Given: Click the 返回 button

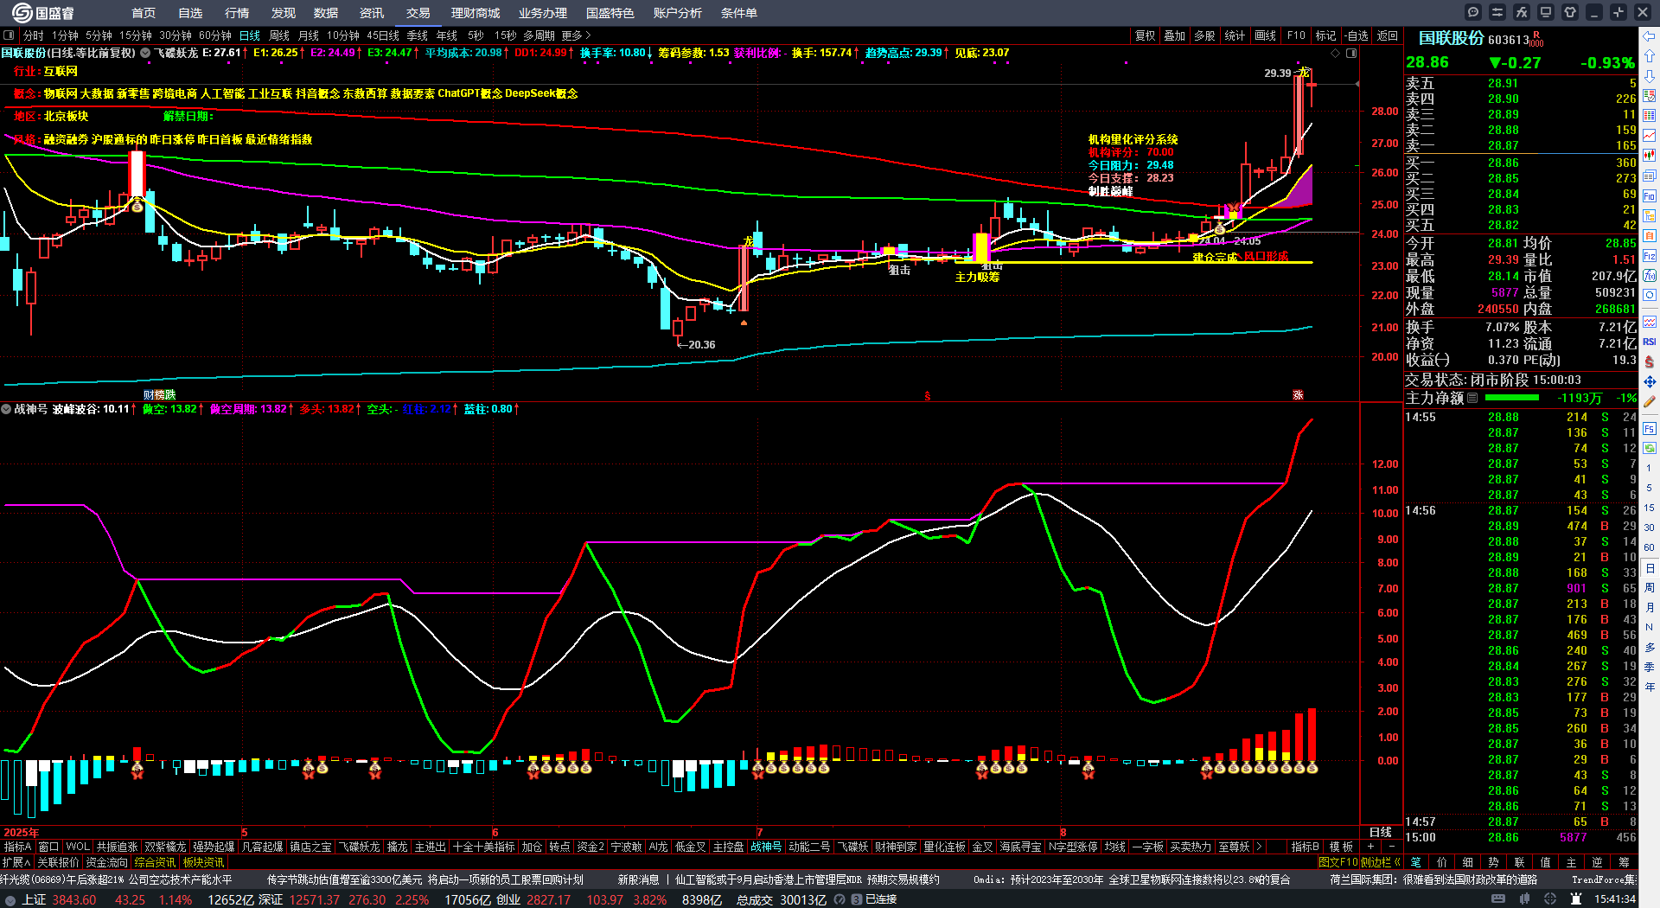Looking at the screenshot, I should 1388,35.
